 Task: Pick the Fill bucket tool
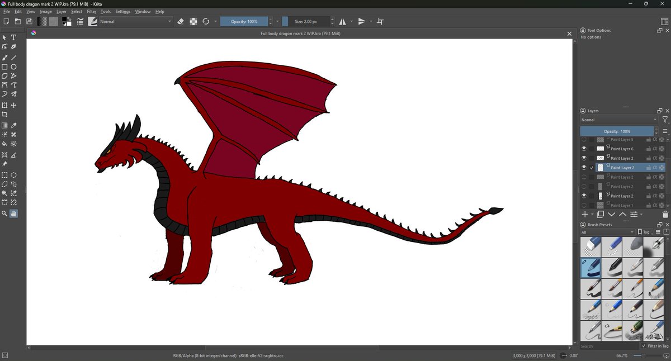(4, 144)
